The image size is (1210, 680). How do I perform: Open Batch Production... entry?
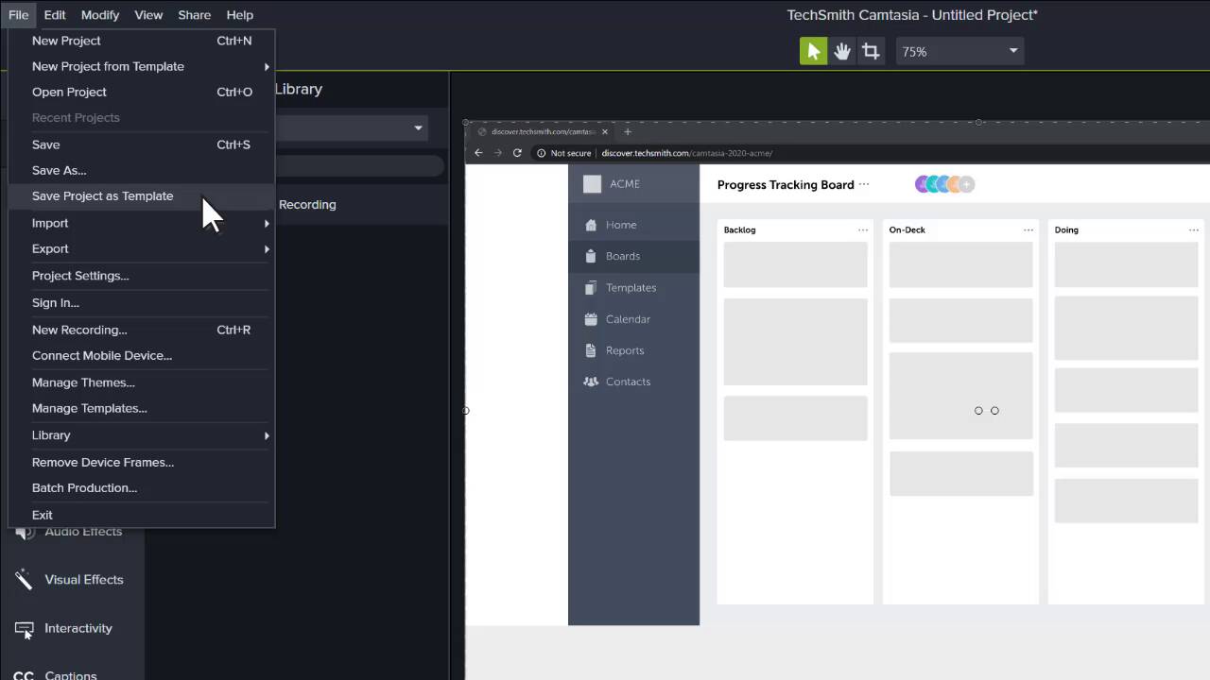141,487
